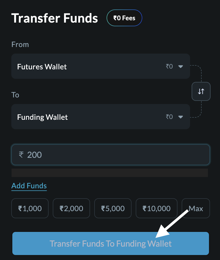Click the ₹0 Fees badge
The image size is (220, 260).
point(124,18)
